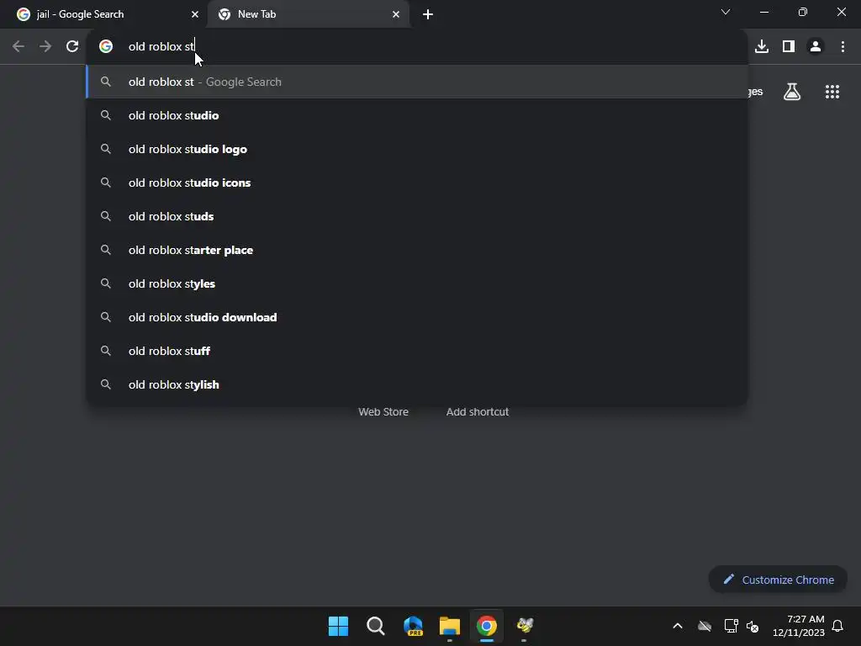Reload the page with the refresh icon
861x646 pixels.
[72, 47]
